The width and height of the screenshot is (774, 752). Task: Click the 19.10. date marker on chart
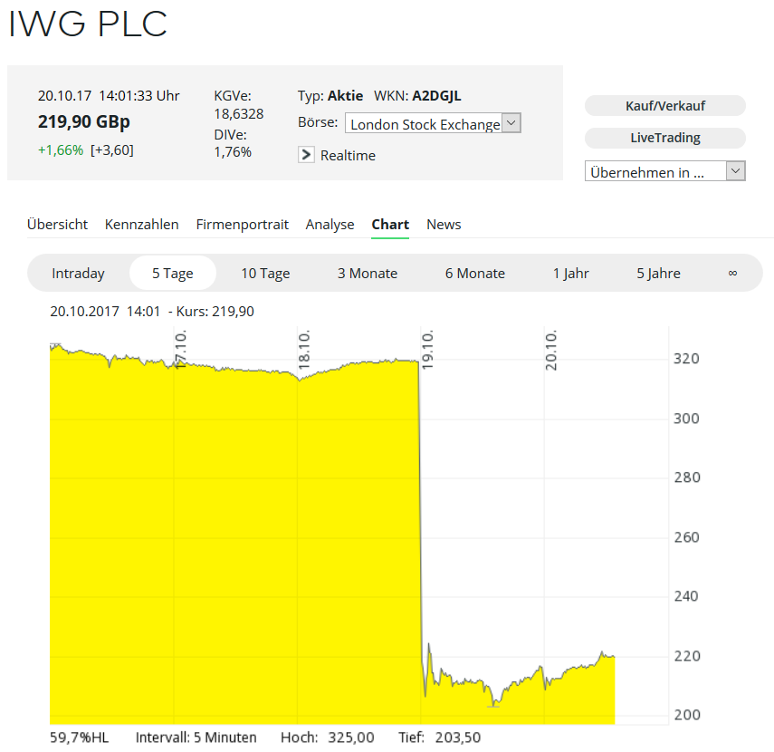(427, 350)
